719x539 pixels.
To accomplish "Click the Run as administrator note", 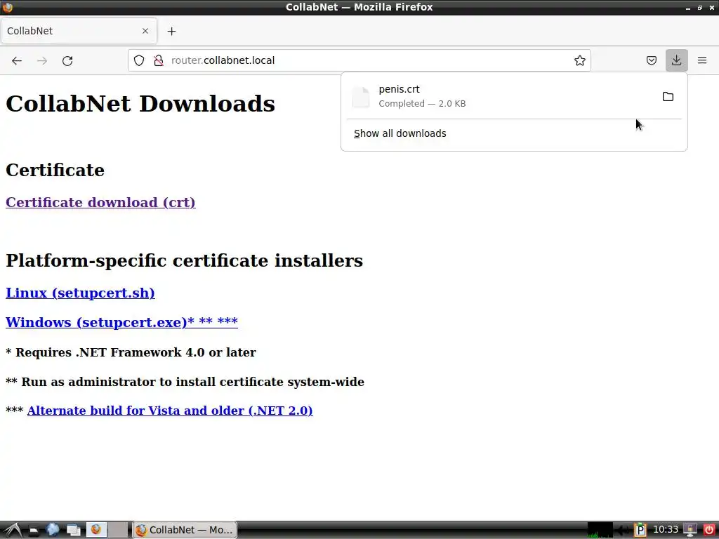I will (x=185, y=382).
